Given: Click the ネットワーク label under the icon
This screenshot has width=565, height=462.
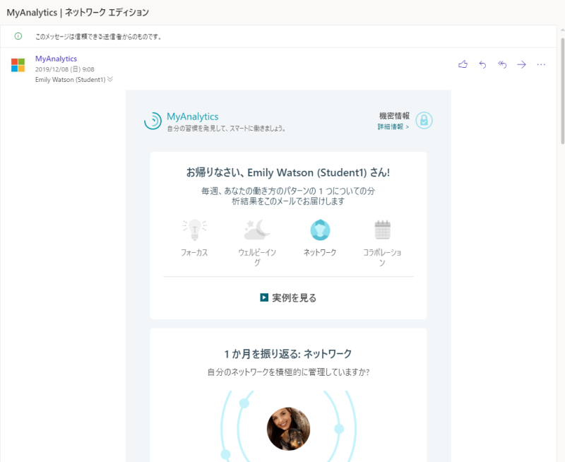Looking at the screenshot, I should 320,252.
